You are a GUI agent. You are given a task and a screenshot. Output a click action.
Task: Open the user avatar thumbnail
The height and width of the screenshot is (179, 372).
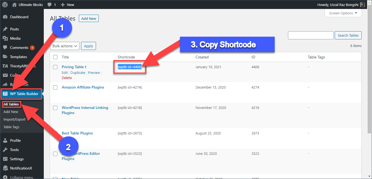coord(362,5)
